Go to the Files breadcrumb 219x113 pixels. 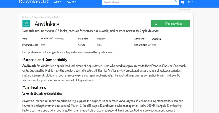coord(49,17)
